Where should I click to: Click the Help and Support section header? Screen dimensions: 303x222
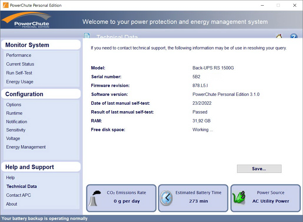point(41,167)
